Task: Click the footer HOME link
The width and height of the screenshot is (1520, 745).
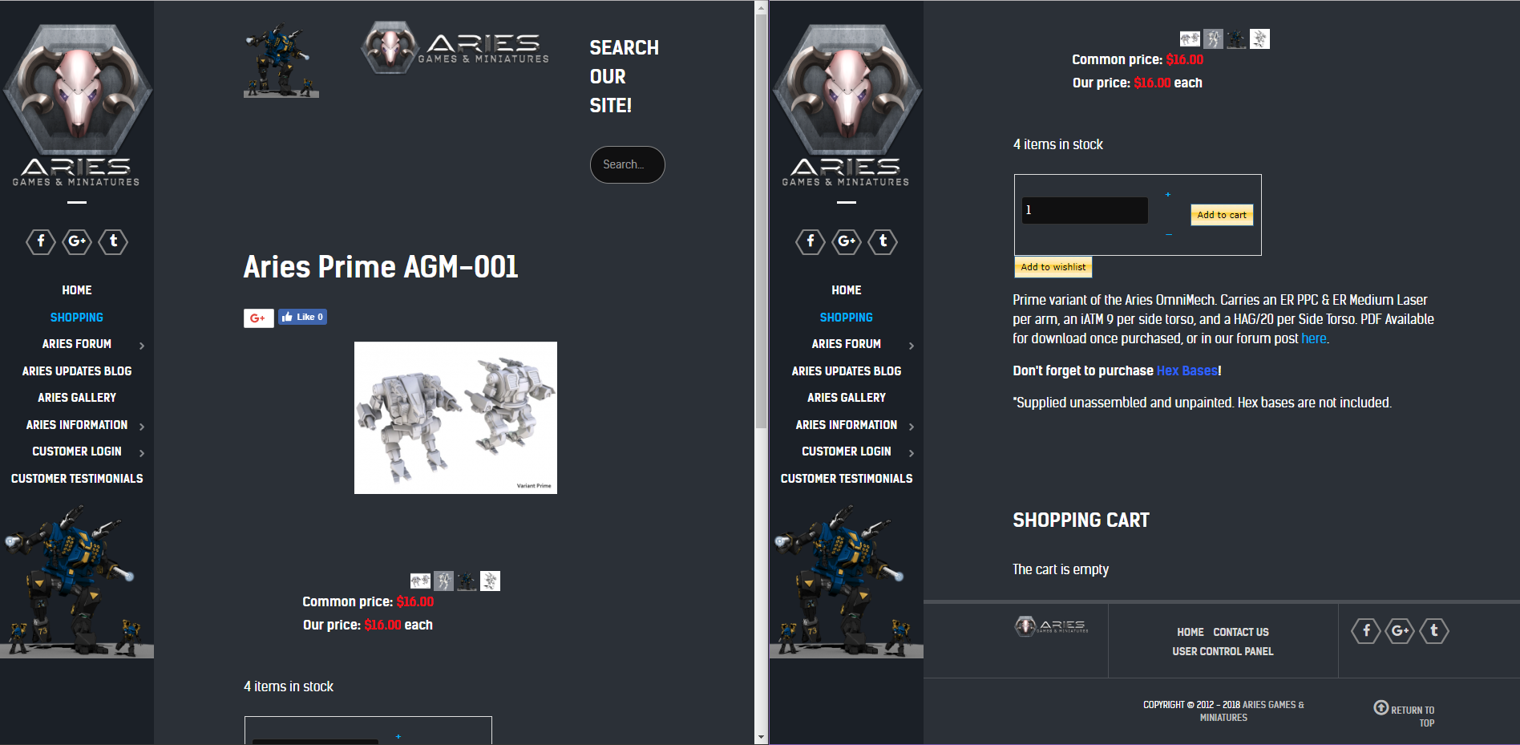Action: pyautogui.click(x=1191, y=632)
